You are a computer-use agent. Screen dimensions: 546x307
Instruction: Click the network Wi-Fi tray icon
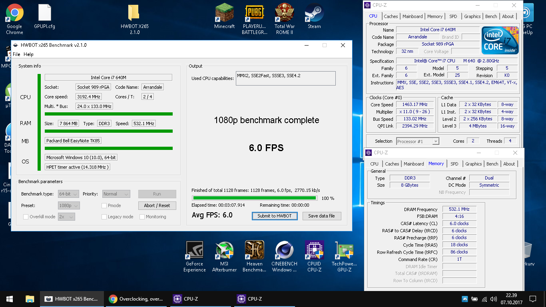pos(484,299)
